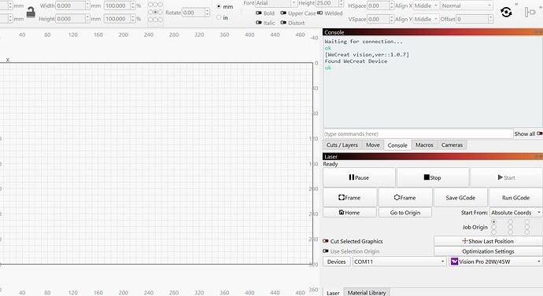
Task: Pause the laser job
Action: click(359, 177)
